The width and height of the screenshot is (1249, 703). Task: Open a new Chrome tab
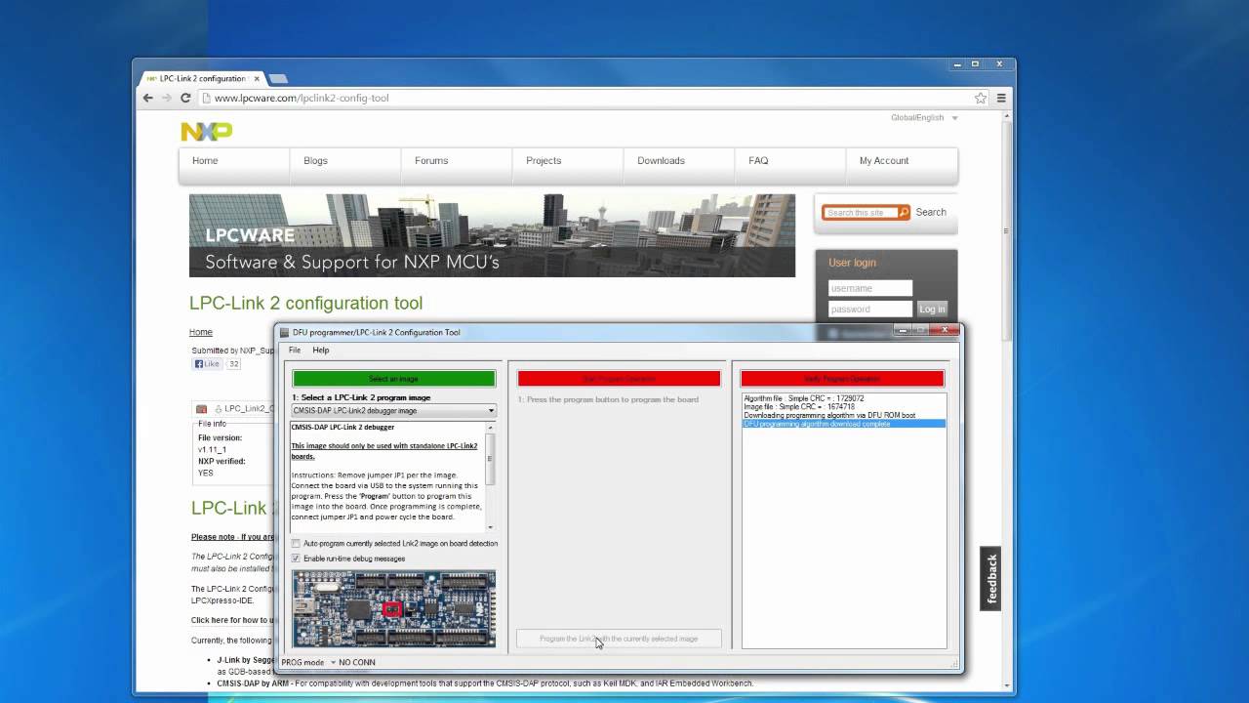(277, 78)
